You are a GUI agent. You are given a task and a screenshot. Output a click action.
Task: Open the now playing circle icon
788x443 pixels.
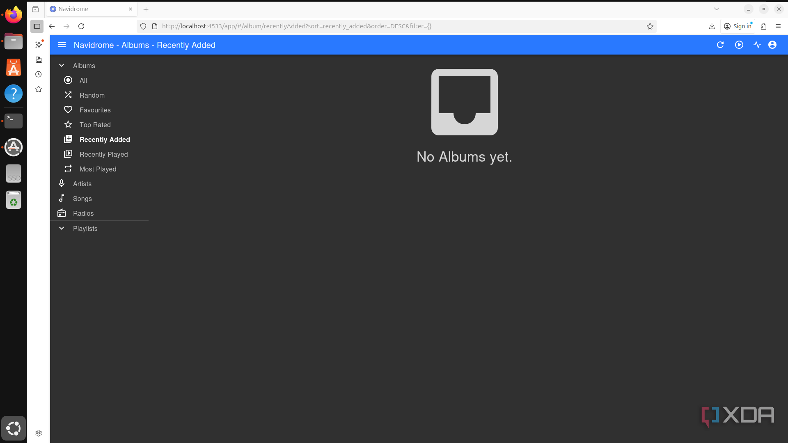(739, 45)
